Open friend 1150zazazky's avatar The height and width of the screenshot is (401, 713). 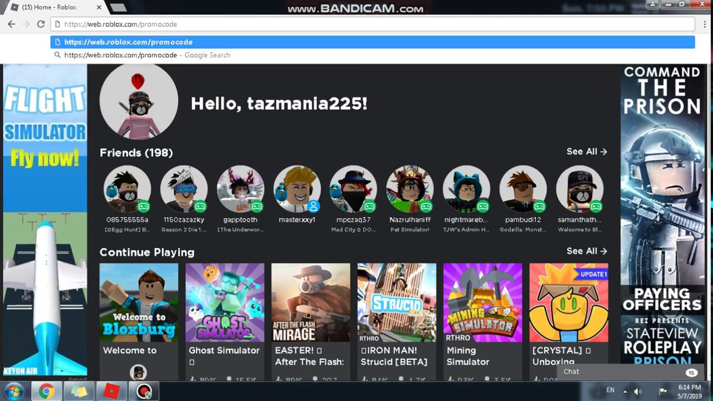[184, 189]
